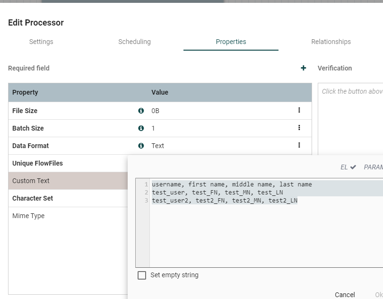Click the Data Format info icon
The height and width of the screenshot is (299, 383).
(x=141, y=146)
